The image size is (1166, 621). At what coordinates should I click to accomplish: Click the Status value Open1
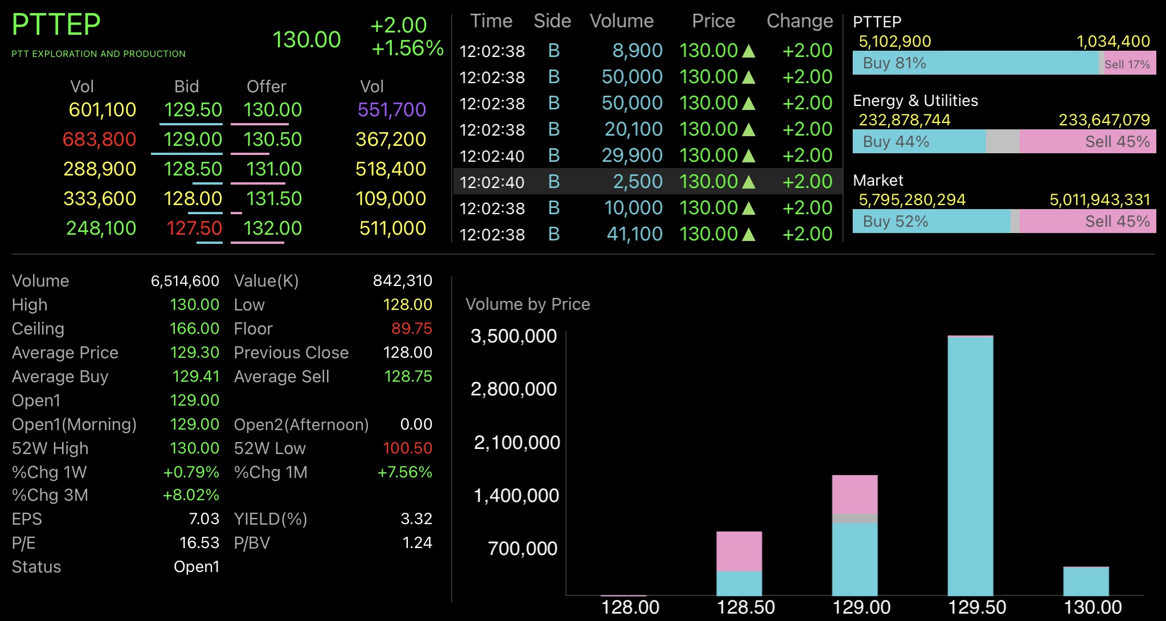pyautogui.click(x=196, y=566)
